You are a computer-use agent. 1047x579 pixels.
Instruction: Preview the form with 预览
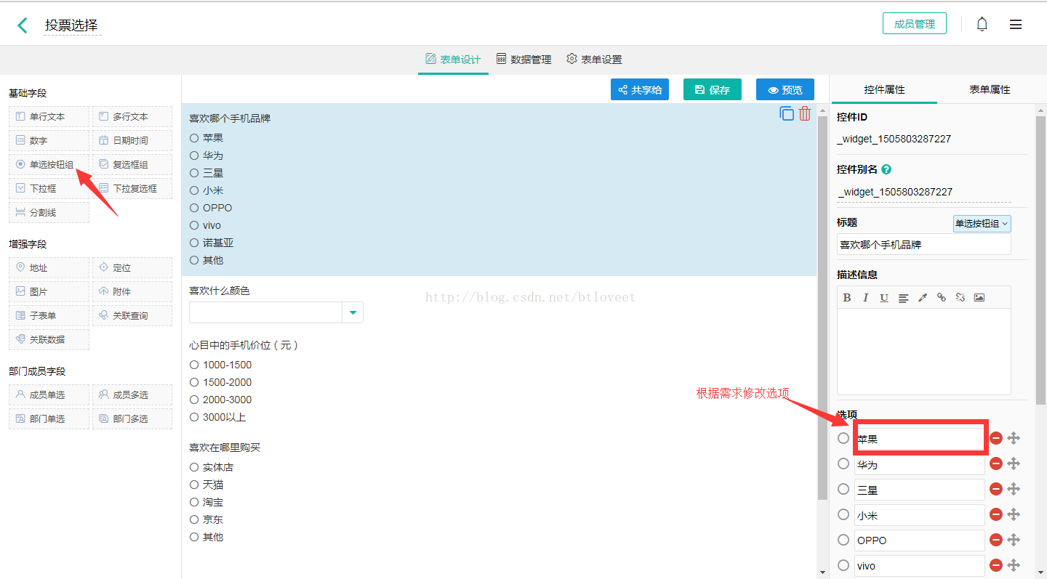785,90
